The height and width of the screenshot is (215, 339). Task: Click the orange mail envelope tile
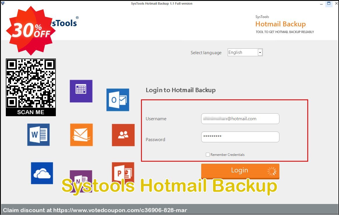[x=81, y=135]
